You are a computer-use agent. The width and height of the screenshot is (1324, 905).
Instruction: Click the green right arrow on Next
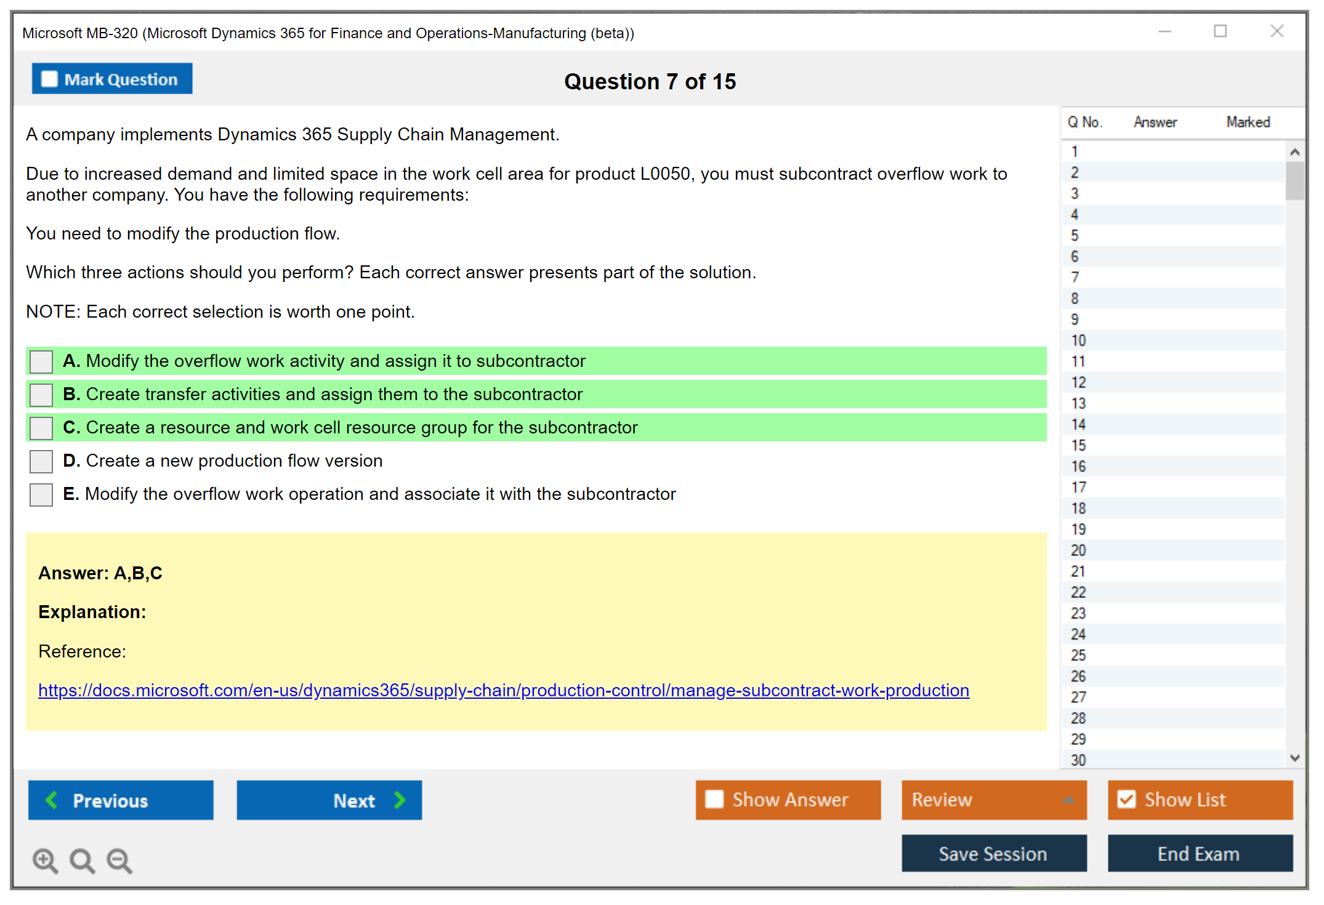pos(400,800)
